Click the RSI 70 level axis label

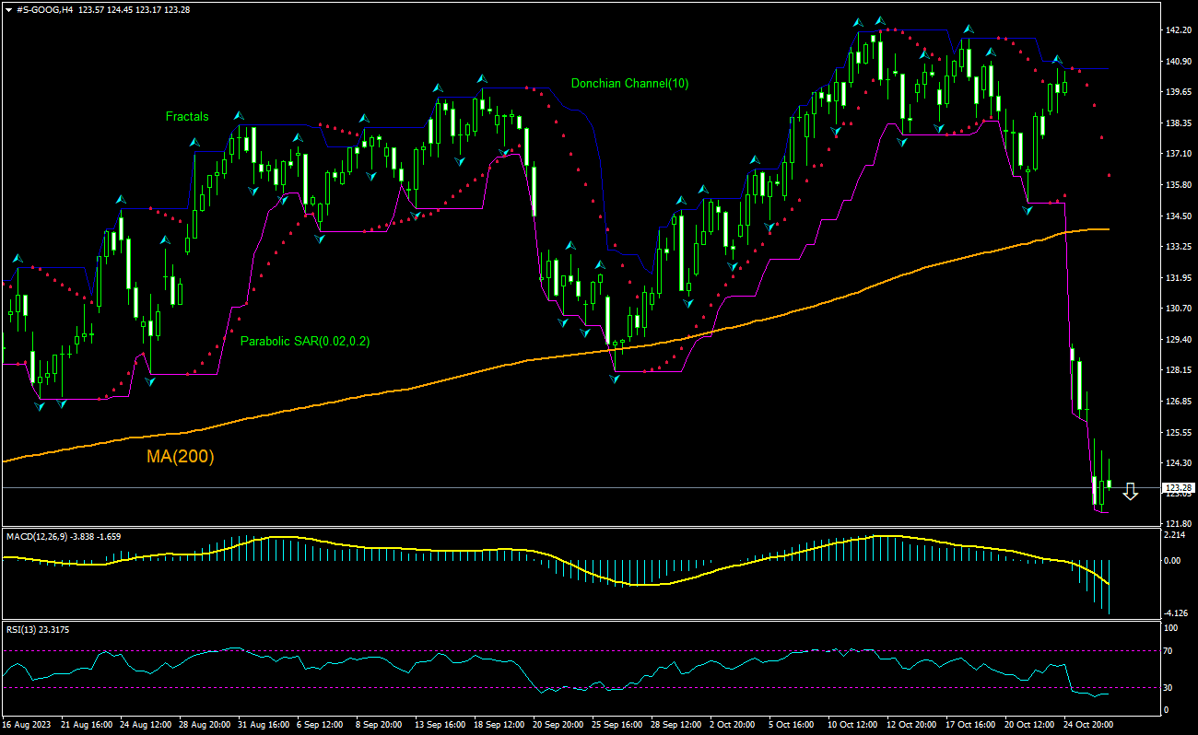point(1169,650)
